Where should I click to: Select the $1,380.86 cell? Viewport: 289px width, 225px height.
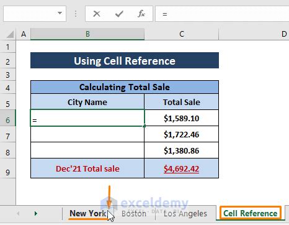(x=181, y=150)
